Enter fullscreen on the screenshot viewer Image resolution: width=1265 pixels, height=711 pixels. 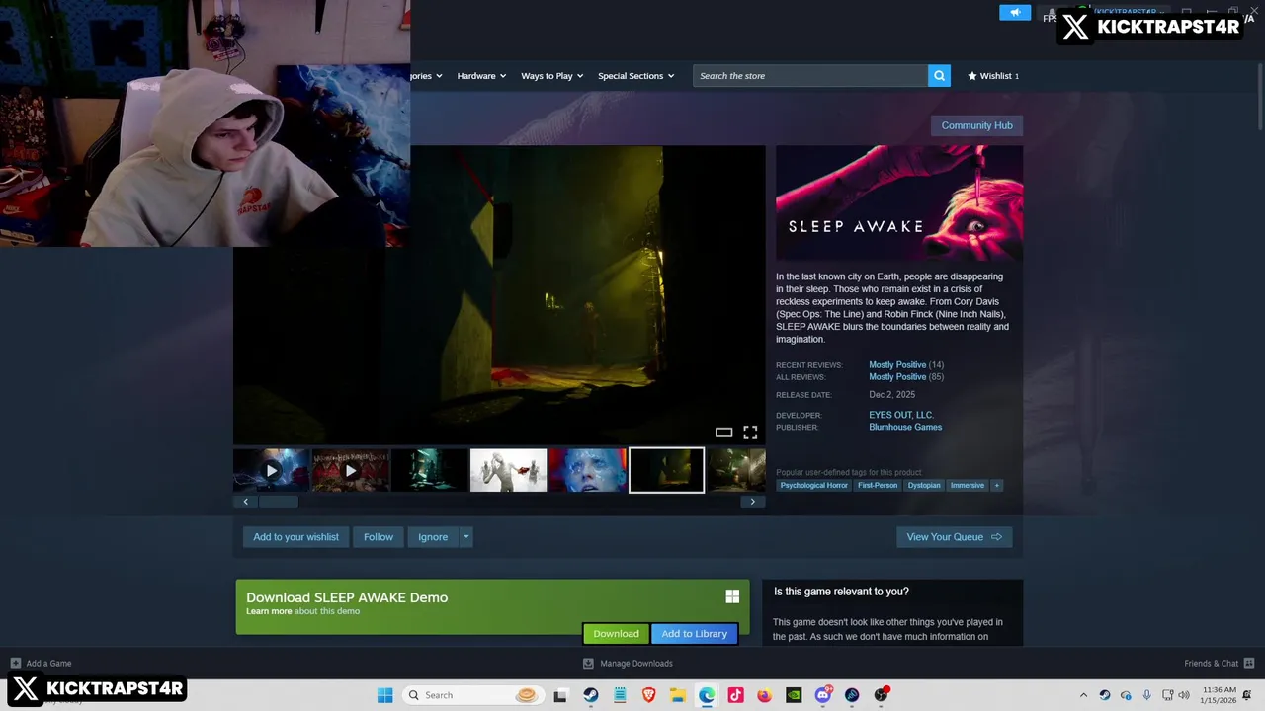pyautogui.click(x=750, y=433)
